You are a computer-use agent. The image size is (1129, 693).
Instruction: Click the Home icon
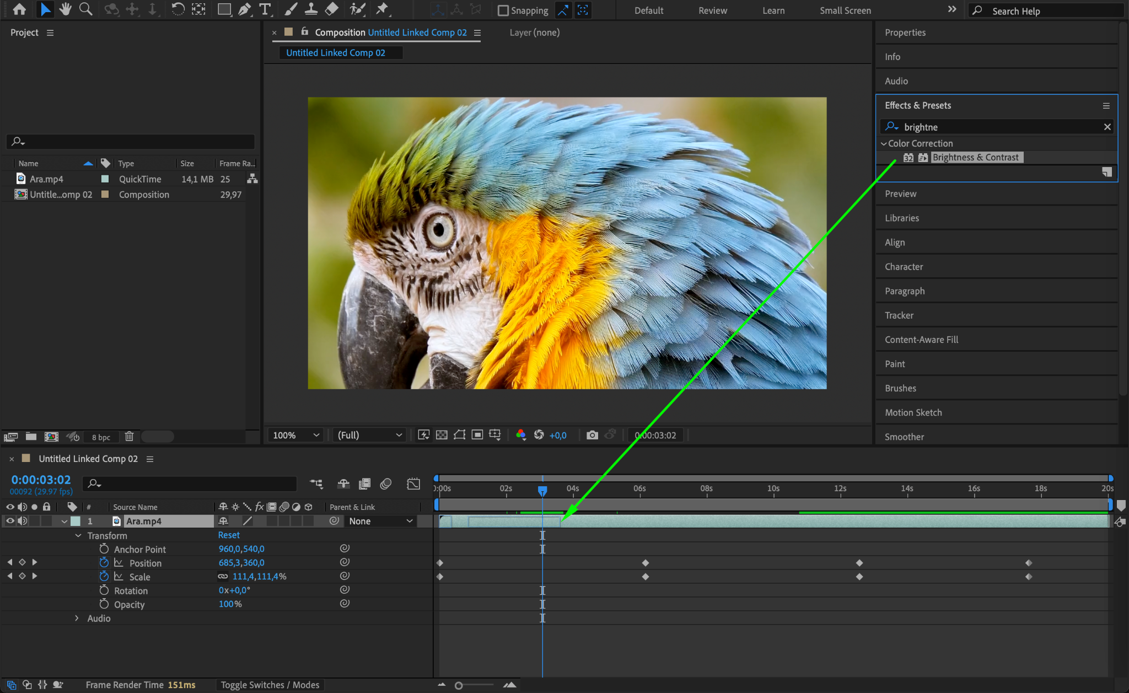[19, 9]
